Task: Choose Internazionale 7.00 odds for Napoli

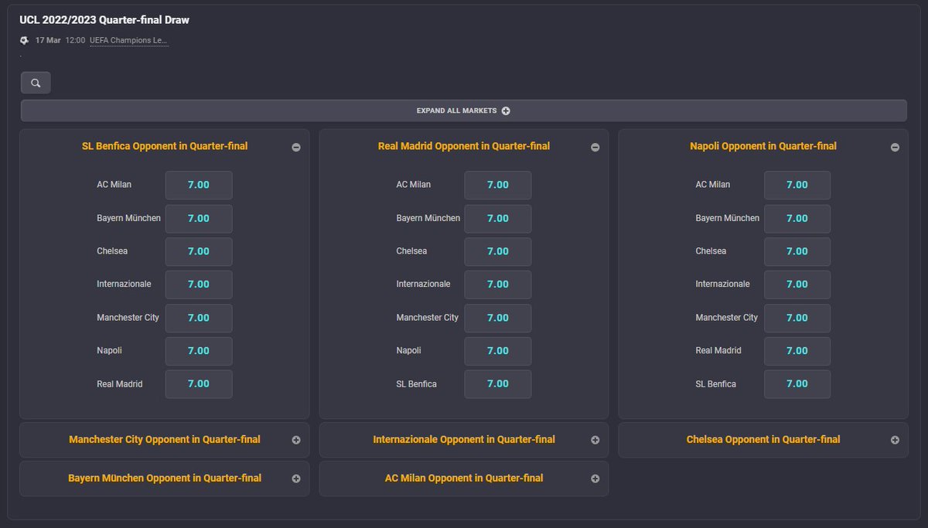Action: pyautogui.click(x=797, y=284)
